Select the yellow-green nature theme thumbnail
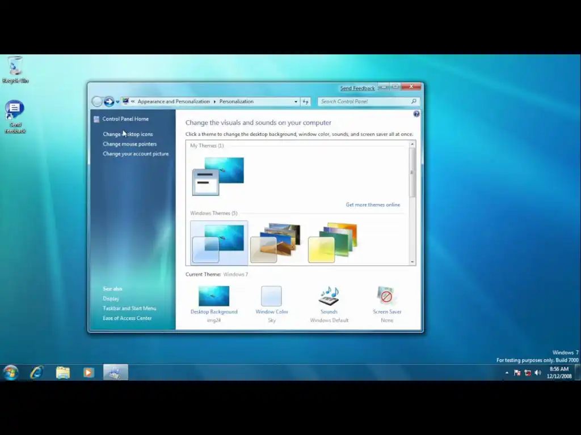581x435 pixels. click(332, 243)
